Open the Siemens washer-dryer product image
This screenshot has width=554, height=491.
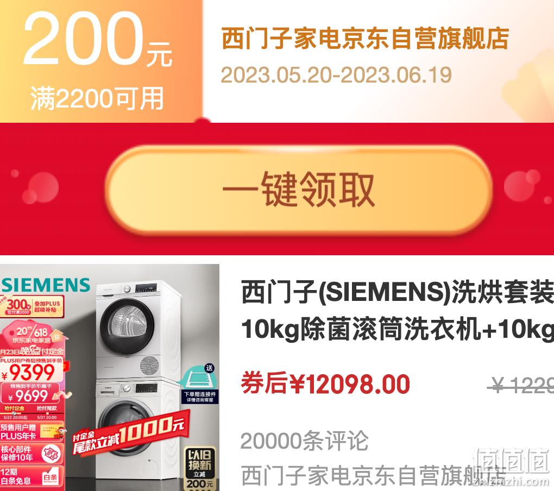[110, 377]
